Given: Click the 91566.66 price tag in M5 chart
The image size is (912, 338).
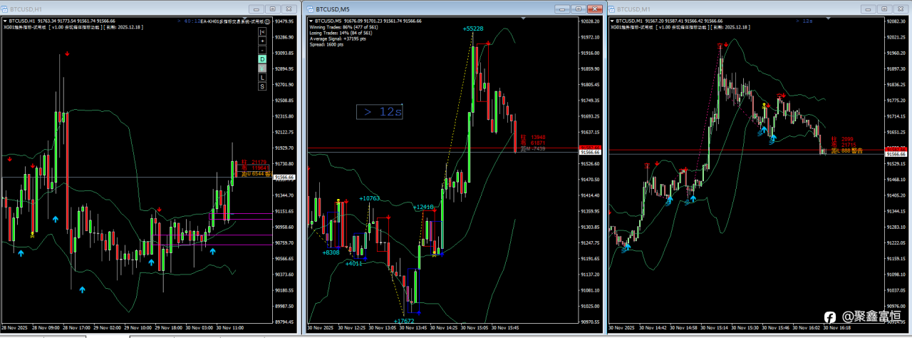Looking at the screenshot, I should click(591, 152).
